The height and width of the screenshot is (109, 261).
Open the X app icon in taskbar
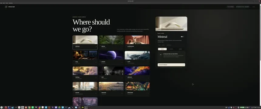click(73, 107)
